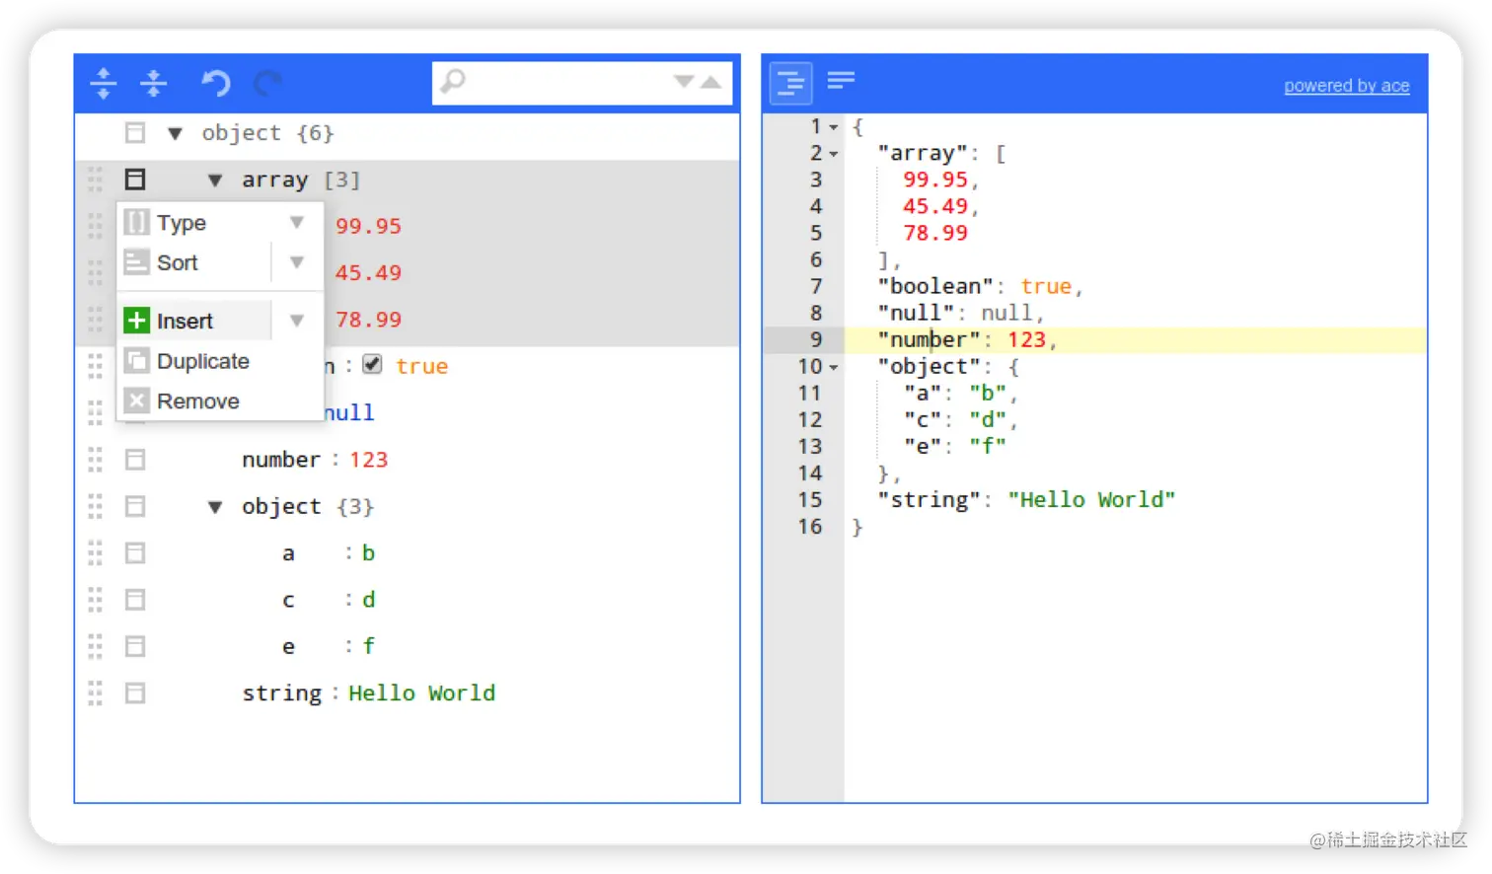The image size is (1492, 874).
Task: Click the "number" field name in tree
Action: pyautogui.click(x=281, y=460)
